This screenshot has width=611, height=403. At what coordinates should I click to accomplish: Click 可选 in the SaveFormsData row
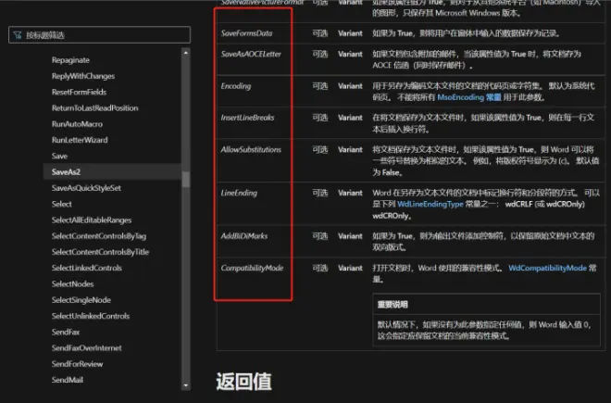[320, 33]
